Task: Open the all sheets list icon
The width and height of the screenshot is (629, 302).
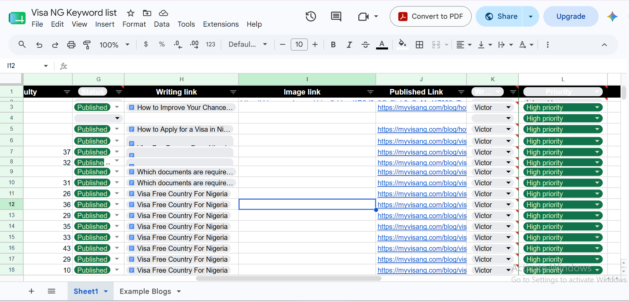Action: pyautogui.click(x=52, y=291)
